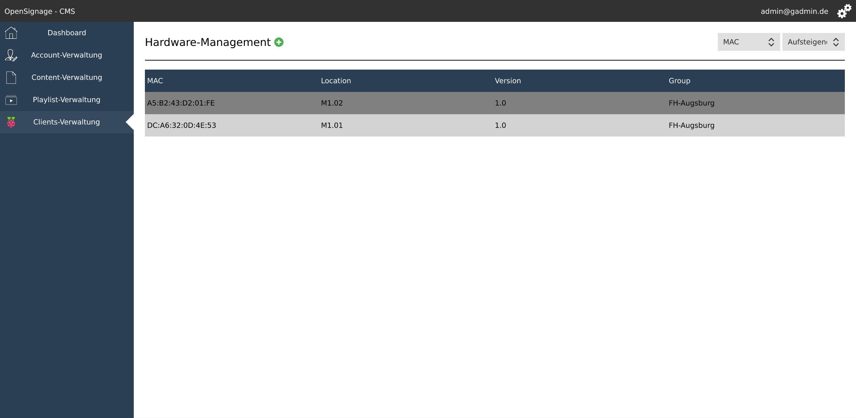Navigate to Playlist-Verwaltung

pyautogui.click(x=67, y=100)
